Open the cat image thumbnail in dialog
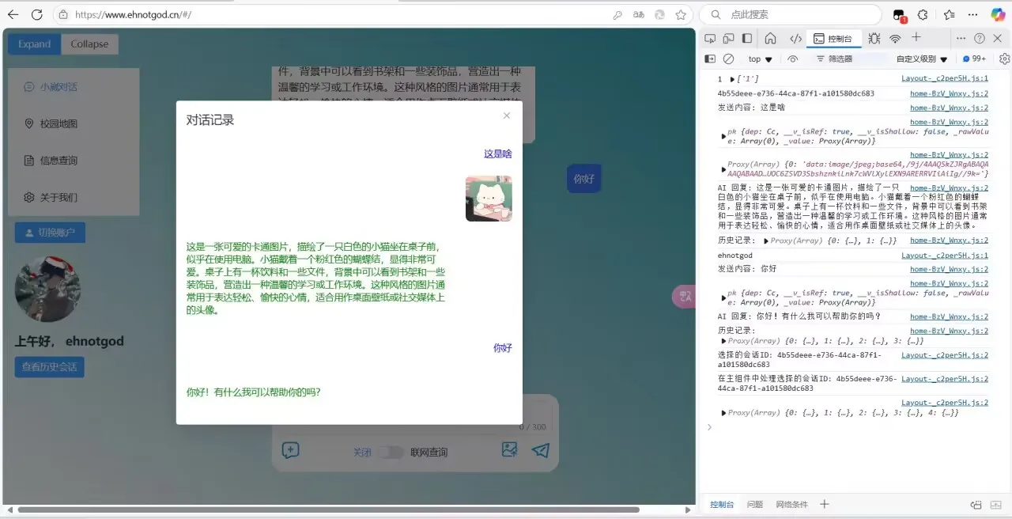The width and height of the screenshot is (1012, 519). tap(489, 199)
